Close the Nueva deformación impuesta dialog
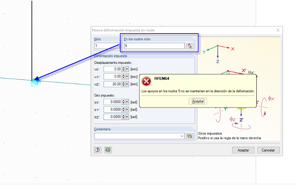The width and height of the screenshot is (297, 185). coord(278,30)
